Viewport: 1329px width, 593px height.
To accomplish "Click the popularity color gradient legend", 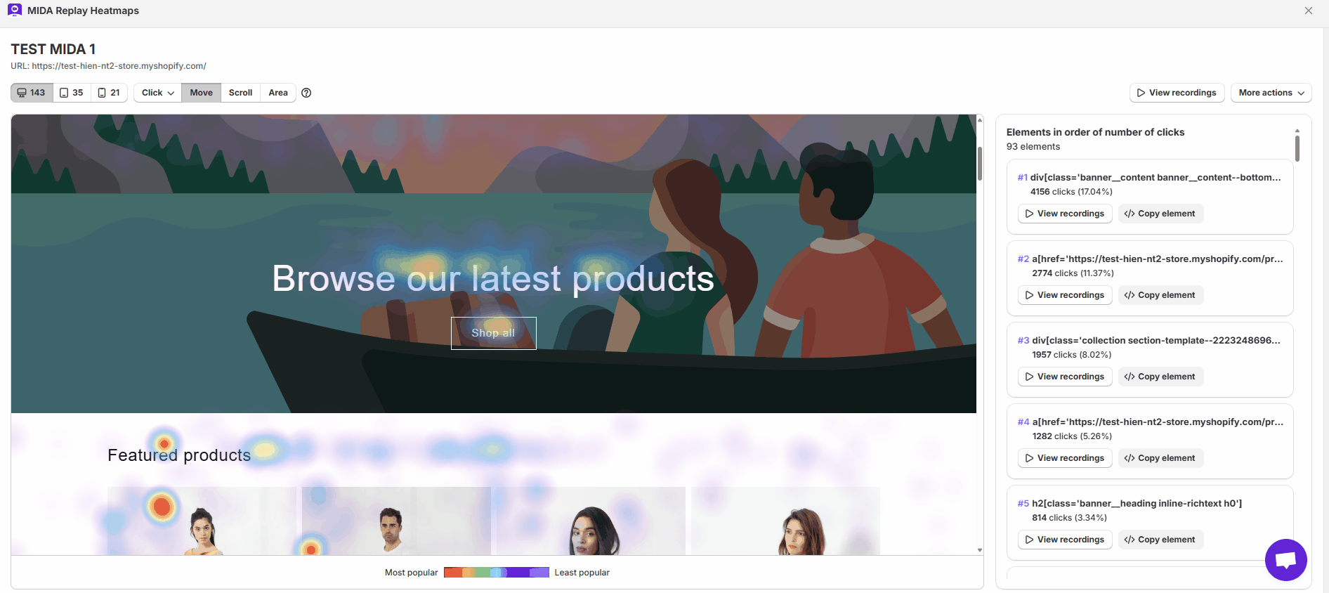I will point(496,573).
